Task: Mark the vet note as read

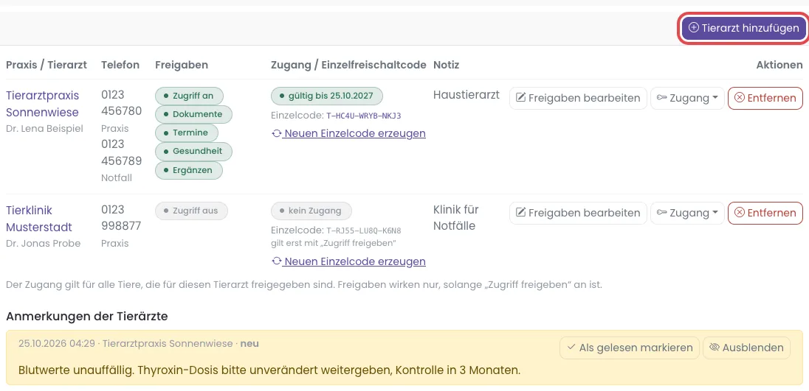Action: pyautogui.click(x=630, y=348)
